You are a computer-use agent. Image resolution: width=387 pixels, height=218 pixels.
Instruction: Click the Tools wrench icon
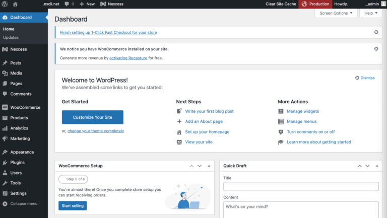(x=5, y=183)
